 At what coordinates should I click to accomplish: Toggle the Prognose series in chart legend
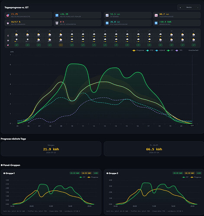[x=138, y=50]
